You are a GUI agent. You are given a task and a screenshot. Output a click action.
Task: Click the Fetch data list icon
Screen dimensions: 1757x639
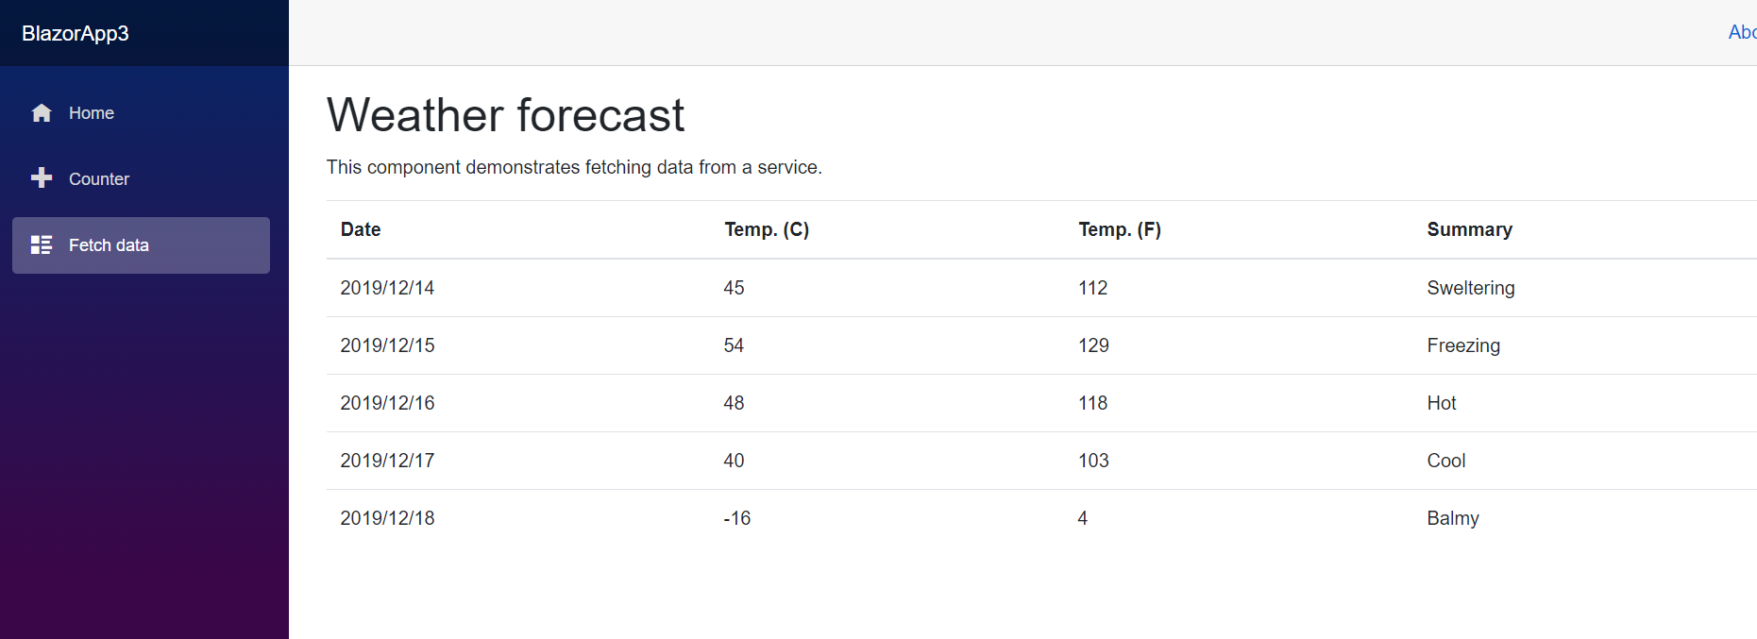(42, 245)
